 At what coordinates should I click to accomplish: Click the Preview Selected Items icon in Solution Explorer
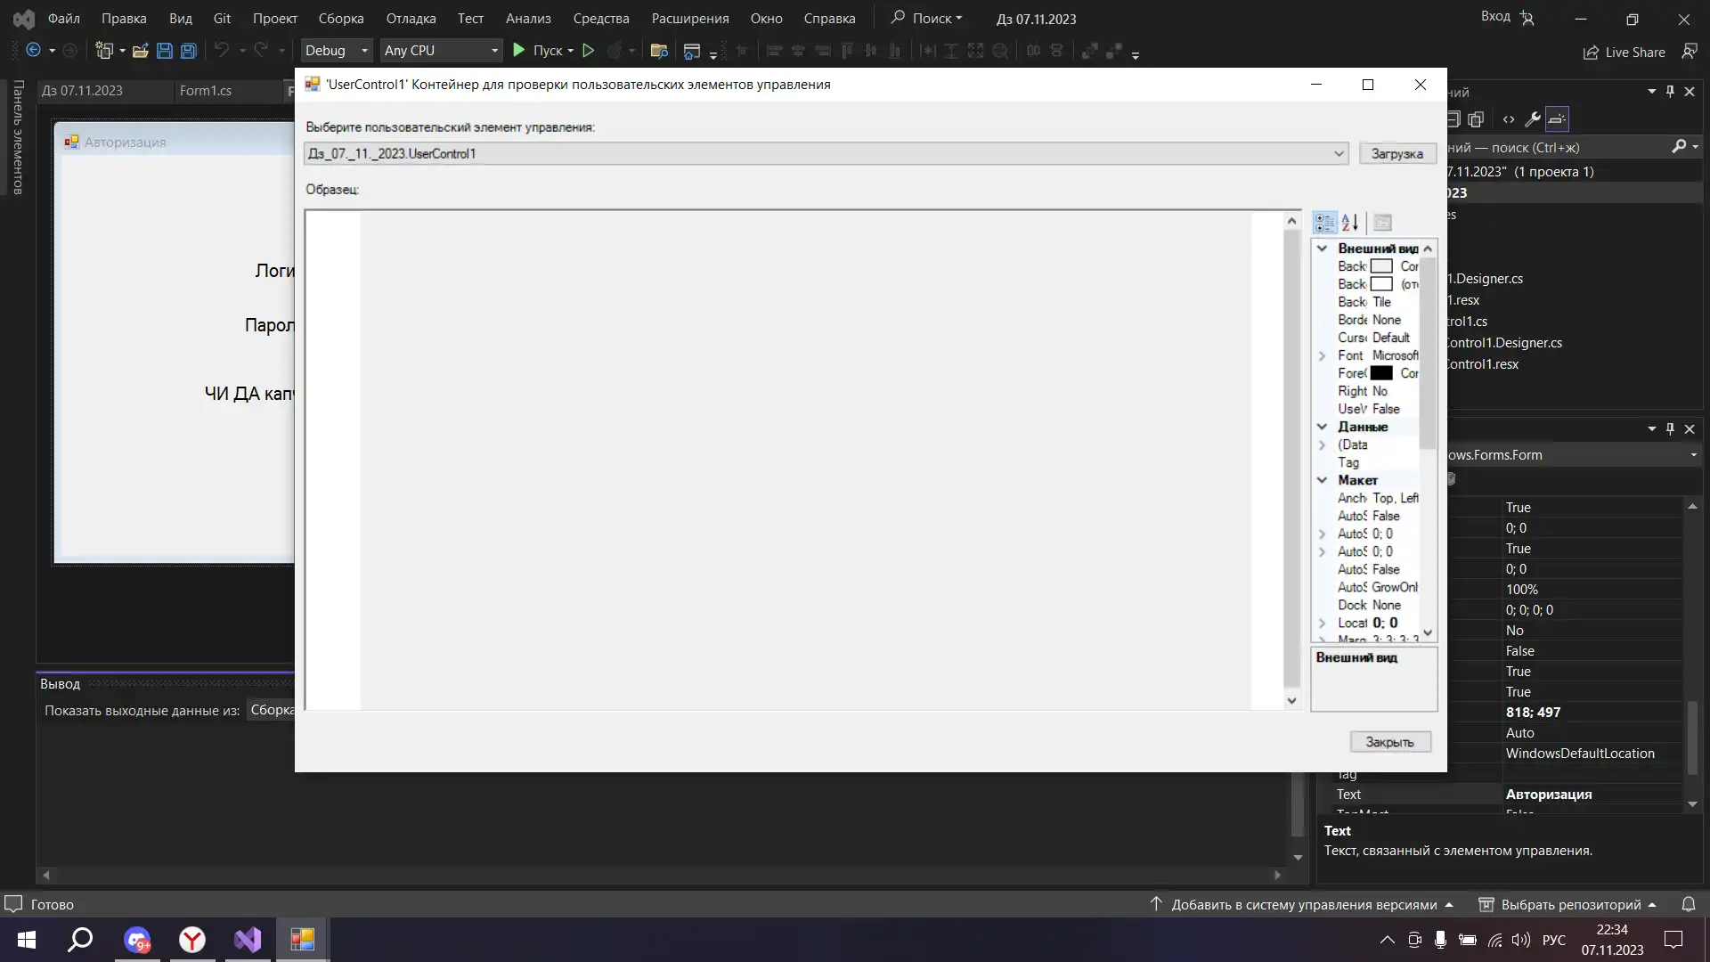pos(1557,119)
